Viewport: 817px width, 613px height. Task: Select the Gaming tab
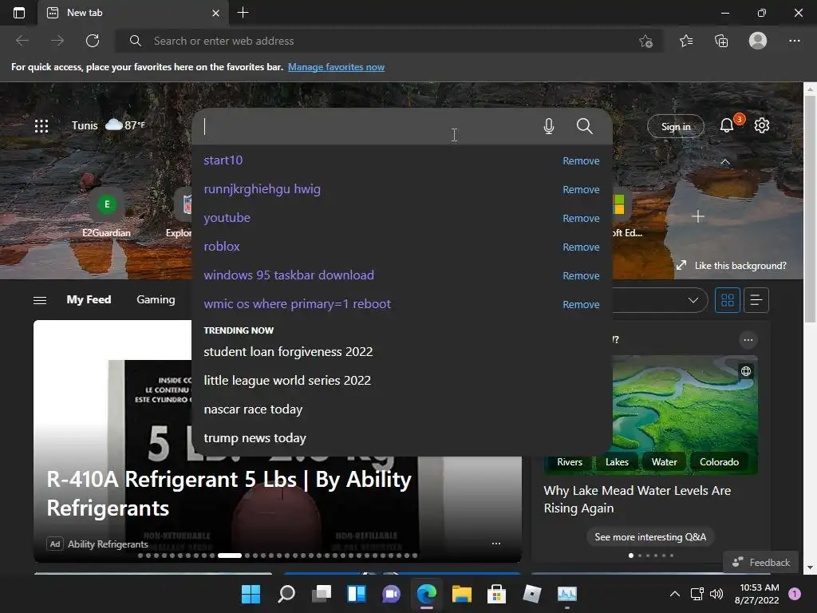pos(156,300)
